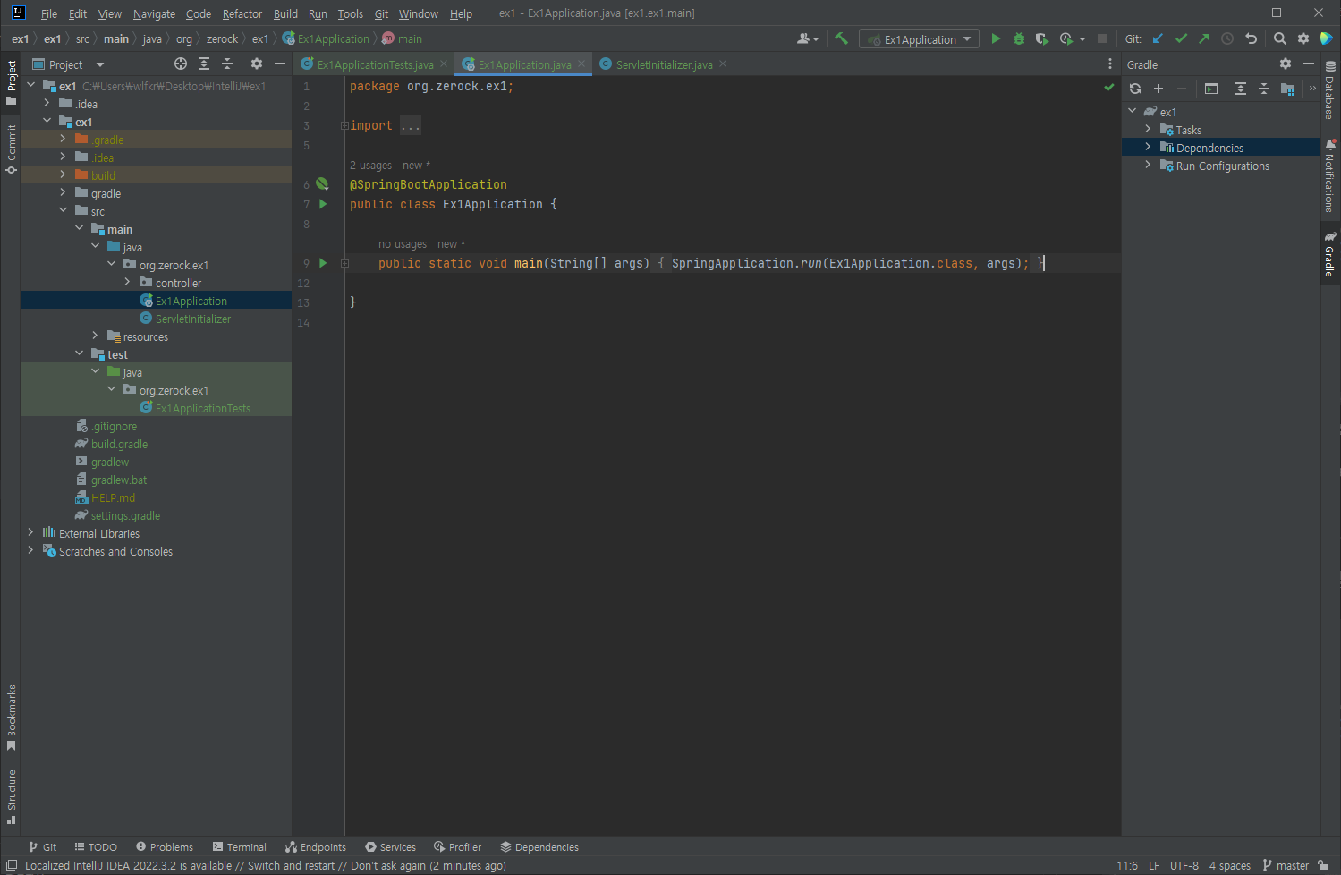Expand resources folder in project tree
The height and width of the screenshot is (875, 1341).
(95, 336)
